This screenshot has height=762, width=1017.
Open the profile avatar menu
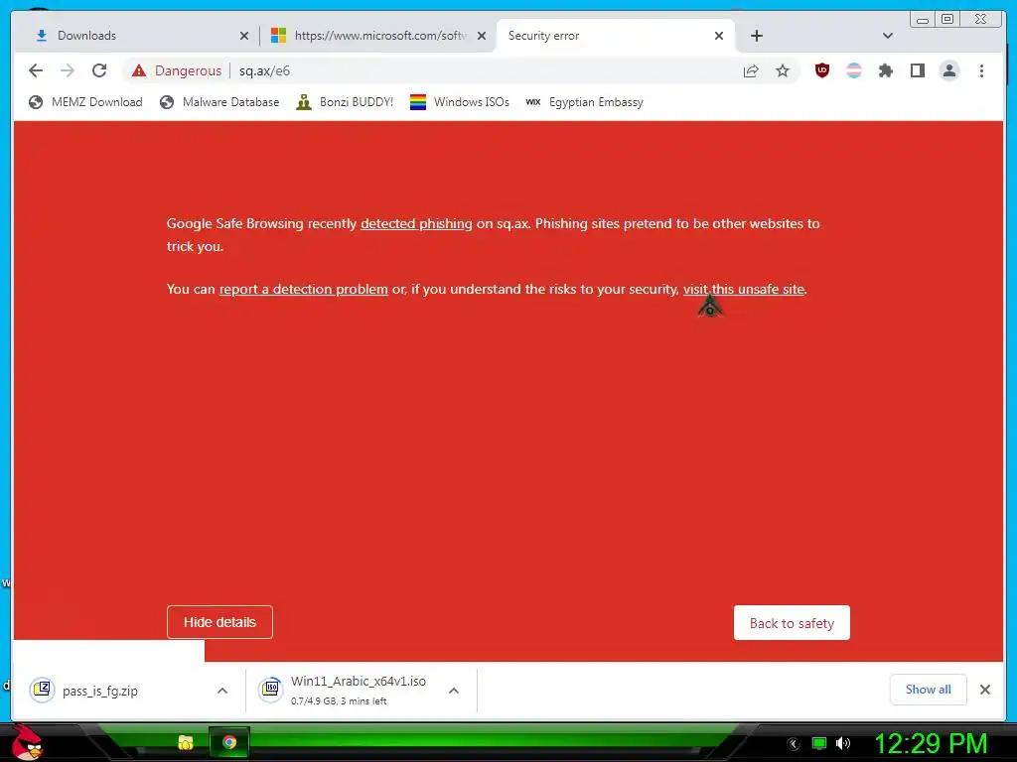click(x=948, y=70)
